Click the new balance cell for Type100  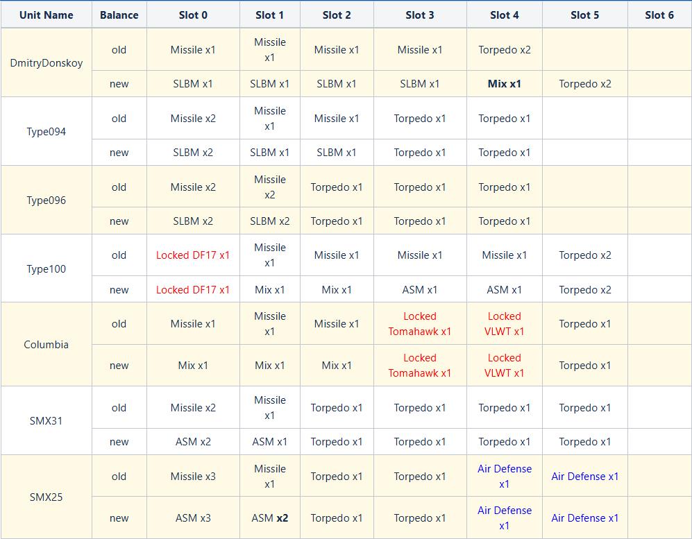tap(119, 290)
